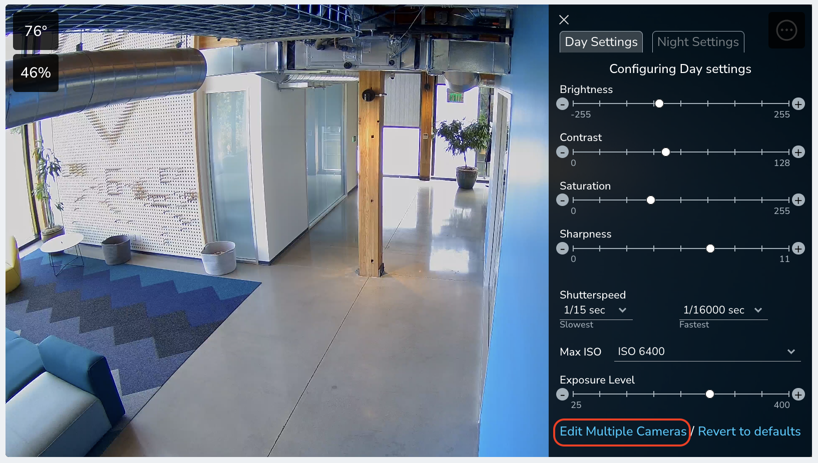This screenshot has height=463, width=818.
Task: Switch to the Night Settings tab
Action: tap(698, 42)
